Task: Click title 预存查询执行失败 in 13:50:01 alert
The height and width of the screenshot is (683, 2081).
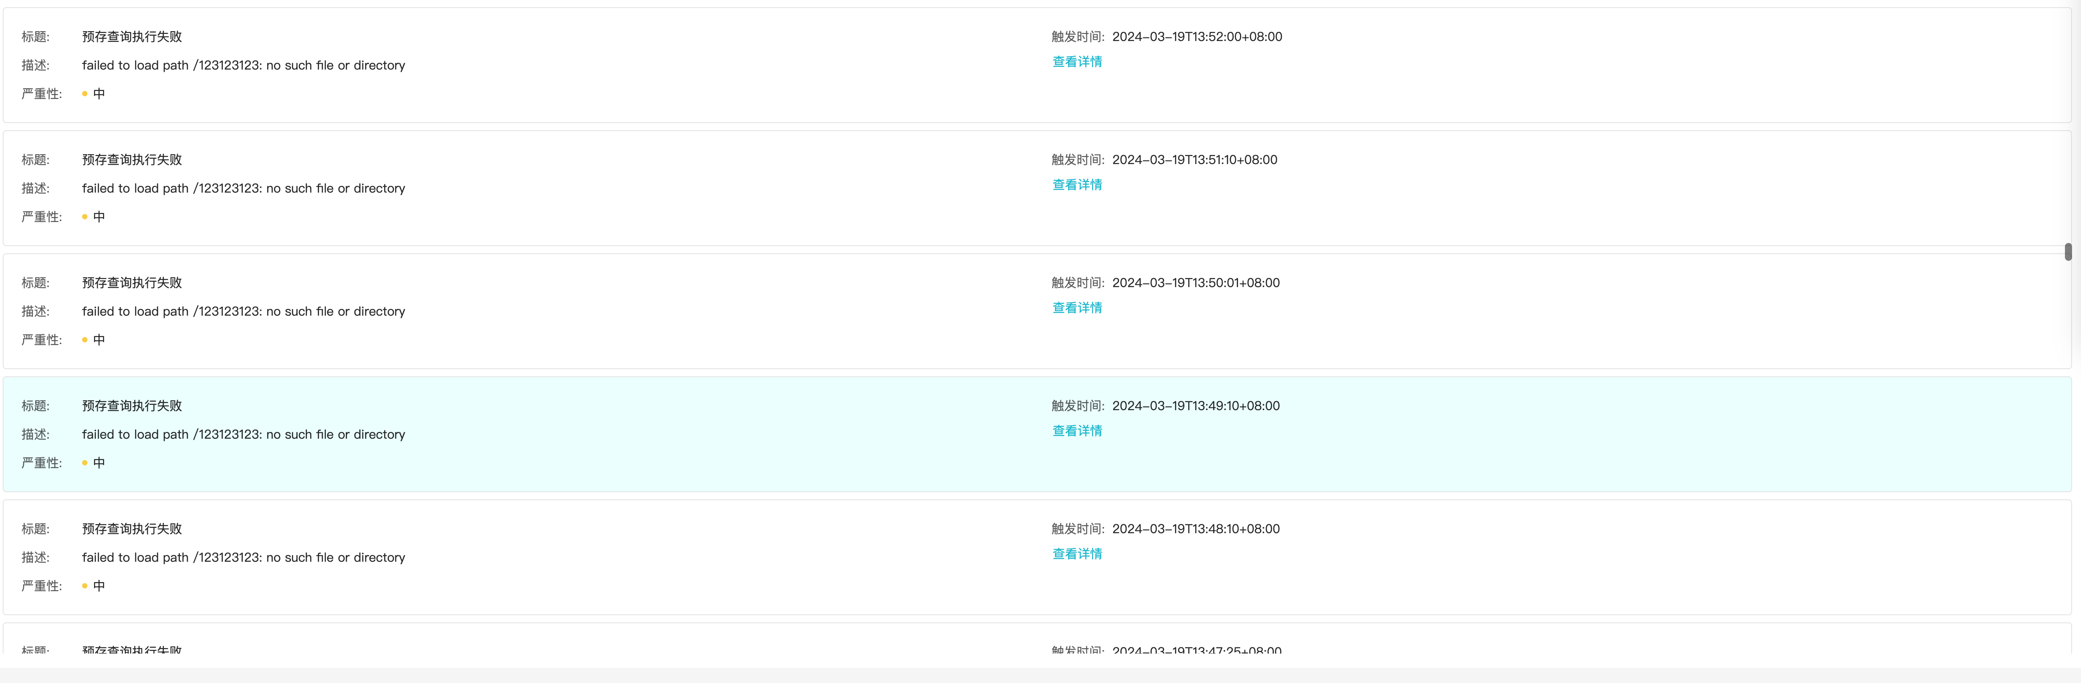Action: [x=132, y=284]
